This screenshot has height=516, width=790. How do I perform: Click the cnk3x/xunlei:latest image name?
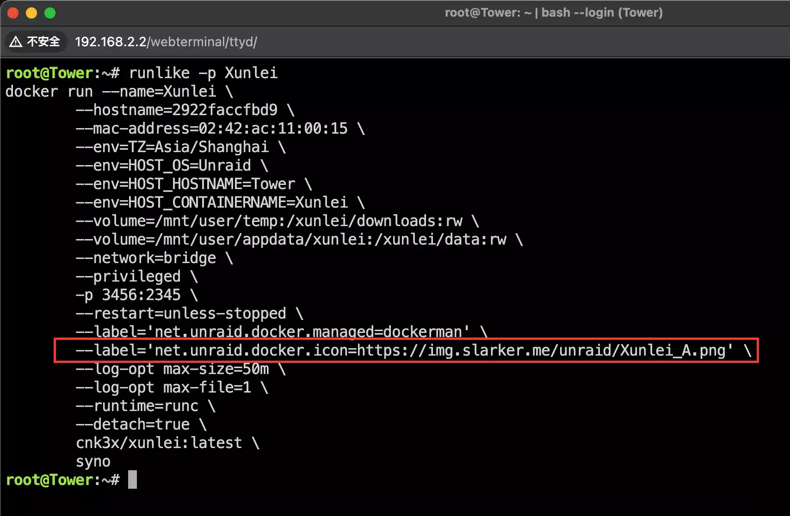[x=159, y=443]
